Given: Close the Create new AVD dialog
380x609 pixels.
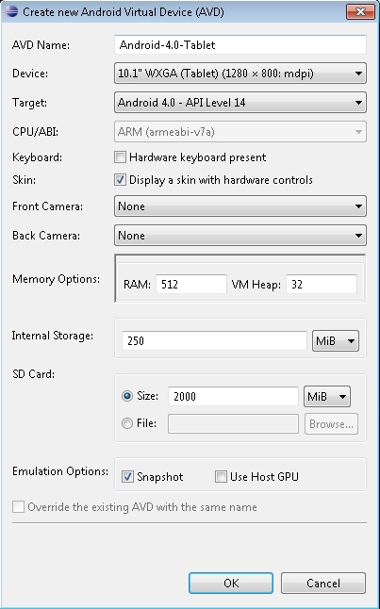Looking at the screenshot, I should (x=360, y=11).
